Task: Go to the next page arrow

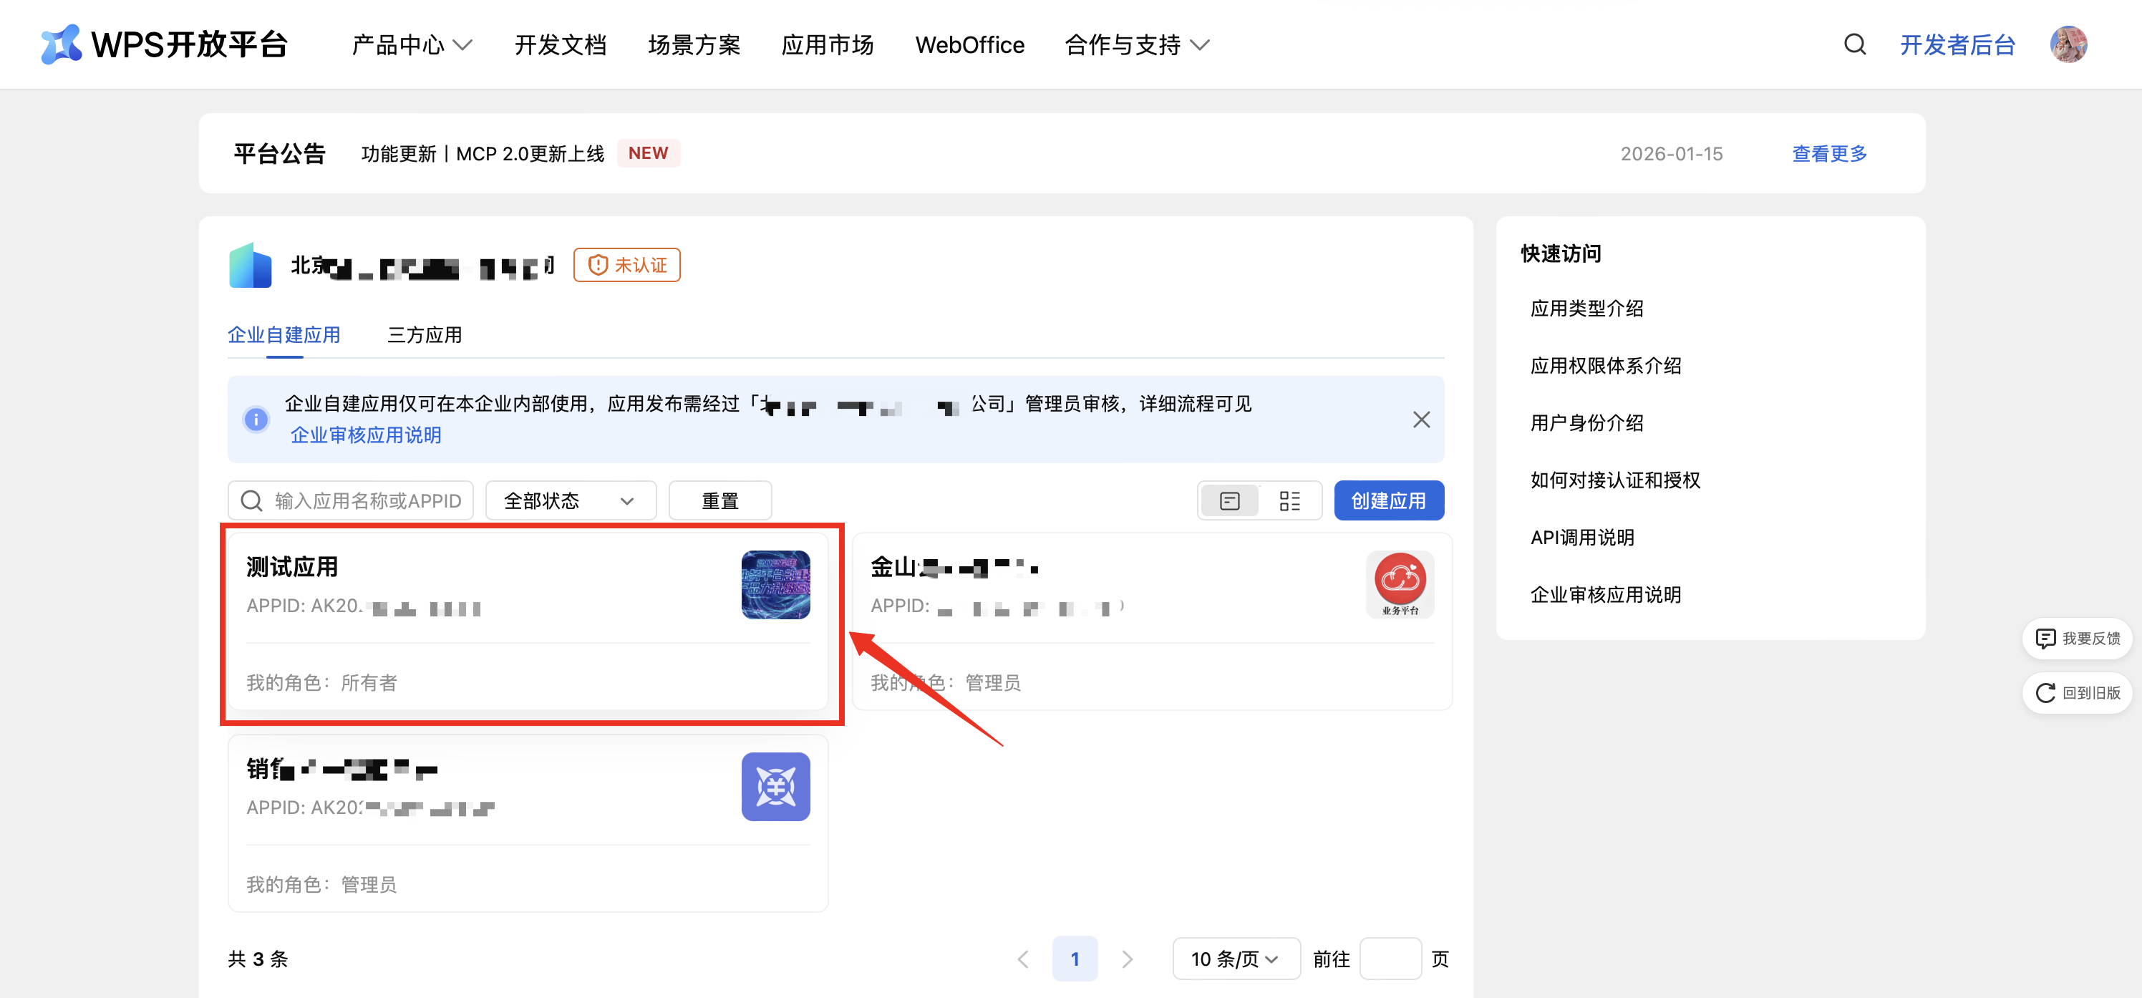Action: [x=1127, y=959]
